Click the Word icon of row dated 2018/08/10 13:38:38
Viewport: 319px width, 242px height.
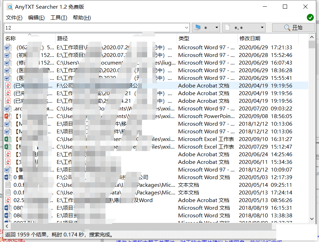coord(8,215)
